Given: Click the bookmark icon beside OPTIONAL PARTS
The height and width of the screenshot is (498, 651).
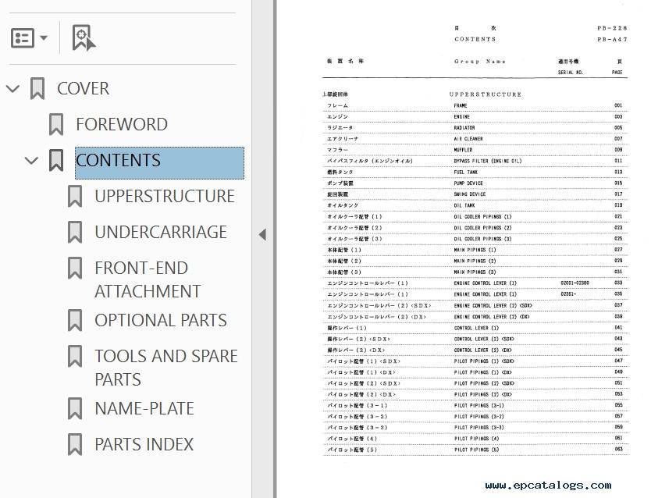Looking at the screenshot, I should coord(75,320).
